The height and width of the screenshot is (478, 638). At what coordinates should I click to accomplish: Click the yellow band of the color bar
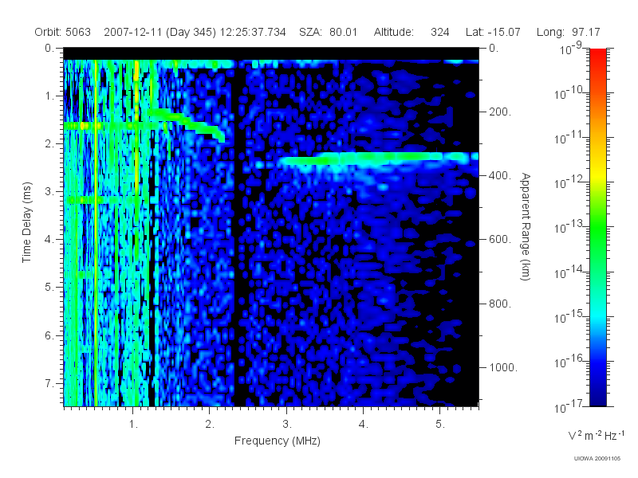[x=597, y=174]
